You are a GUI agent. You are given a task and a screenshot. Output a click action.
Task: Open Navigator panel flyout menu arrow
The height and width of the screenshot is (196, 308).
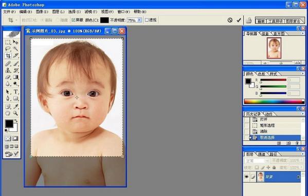click(303, 33)
